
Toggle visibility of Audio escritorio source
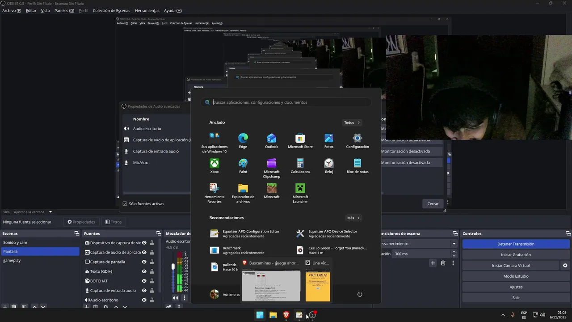(144, 300)
